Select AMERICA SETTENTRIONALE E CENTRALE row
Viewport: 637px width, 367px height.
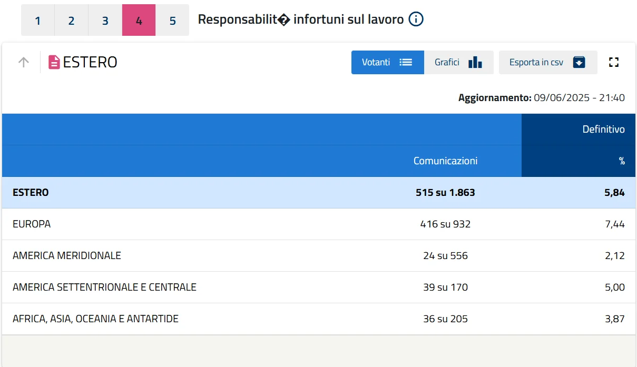[x=104, y=287]
